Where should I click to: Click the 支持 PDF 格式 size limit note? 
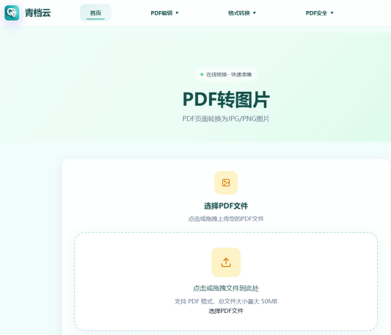point(226,301)
